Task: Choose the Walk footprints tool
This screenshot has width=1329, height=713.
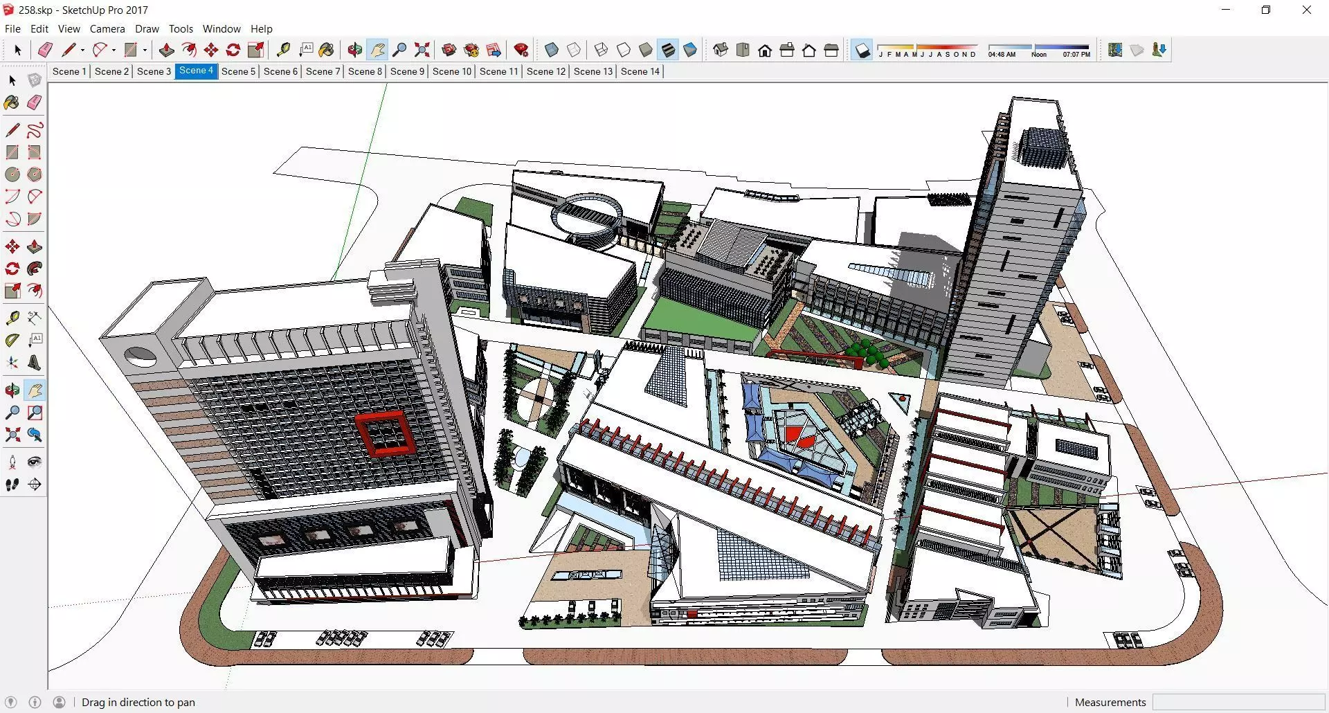Action: coord(12,485)
